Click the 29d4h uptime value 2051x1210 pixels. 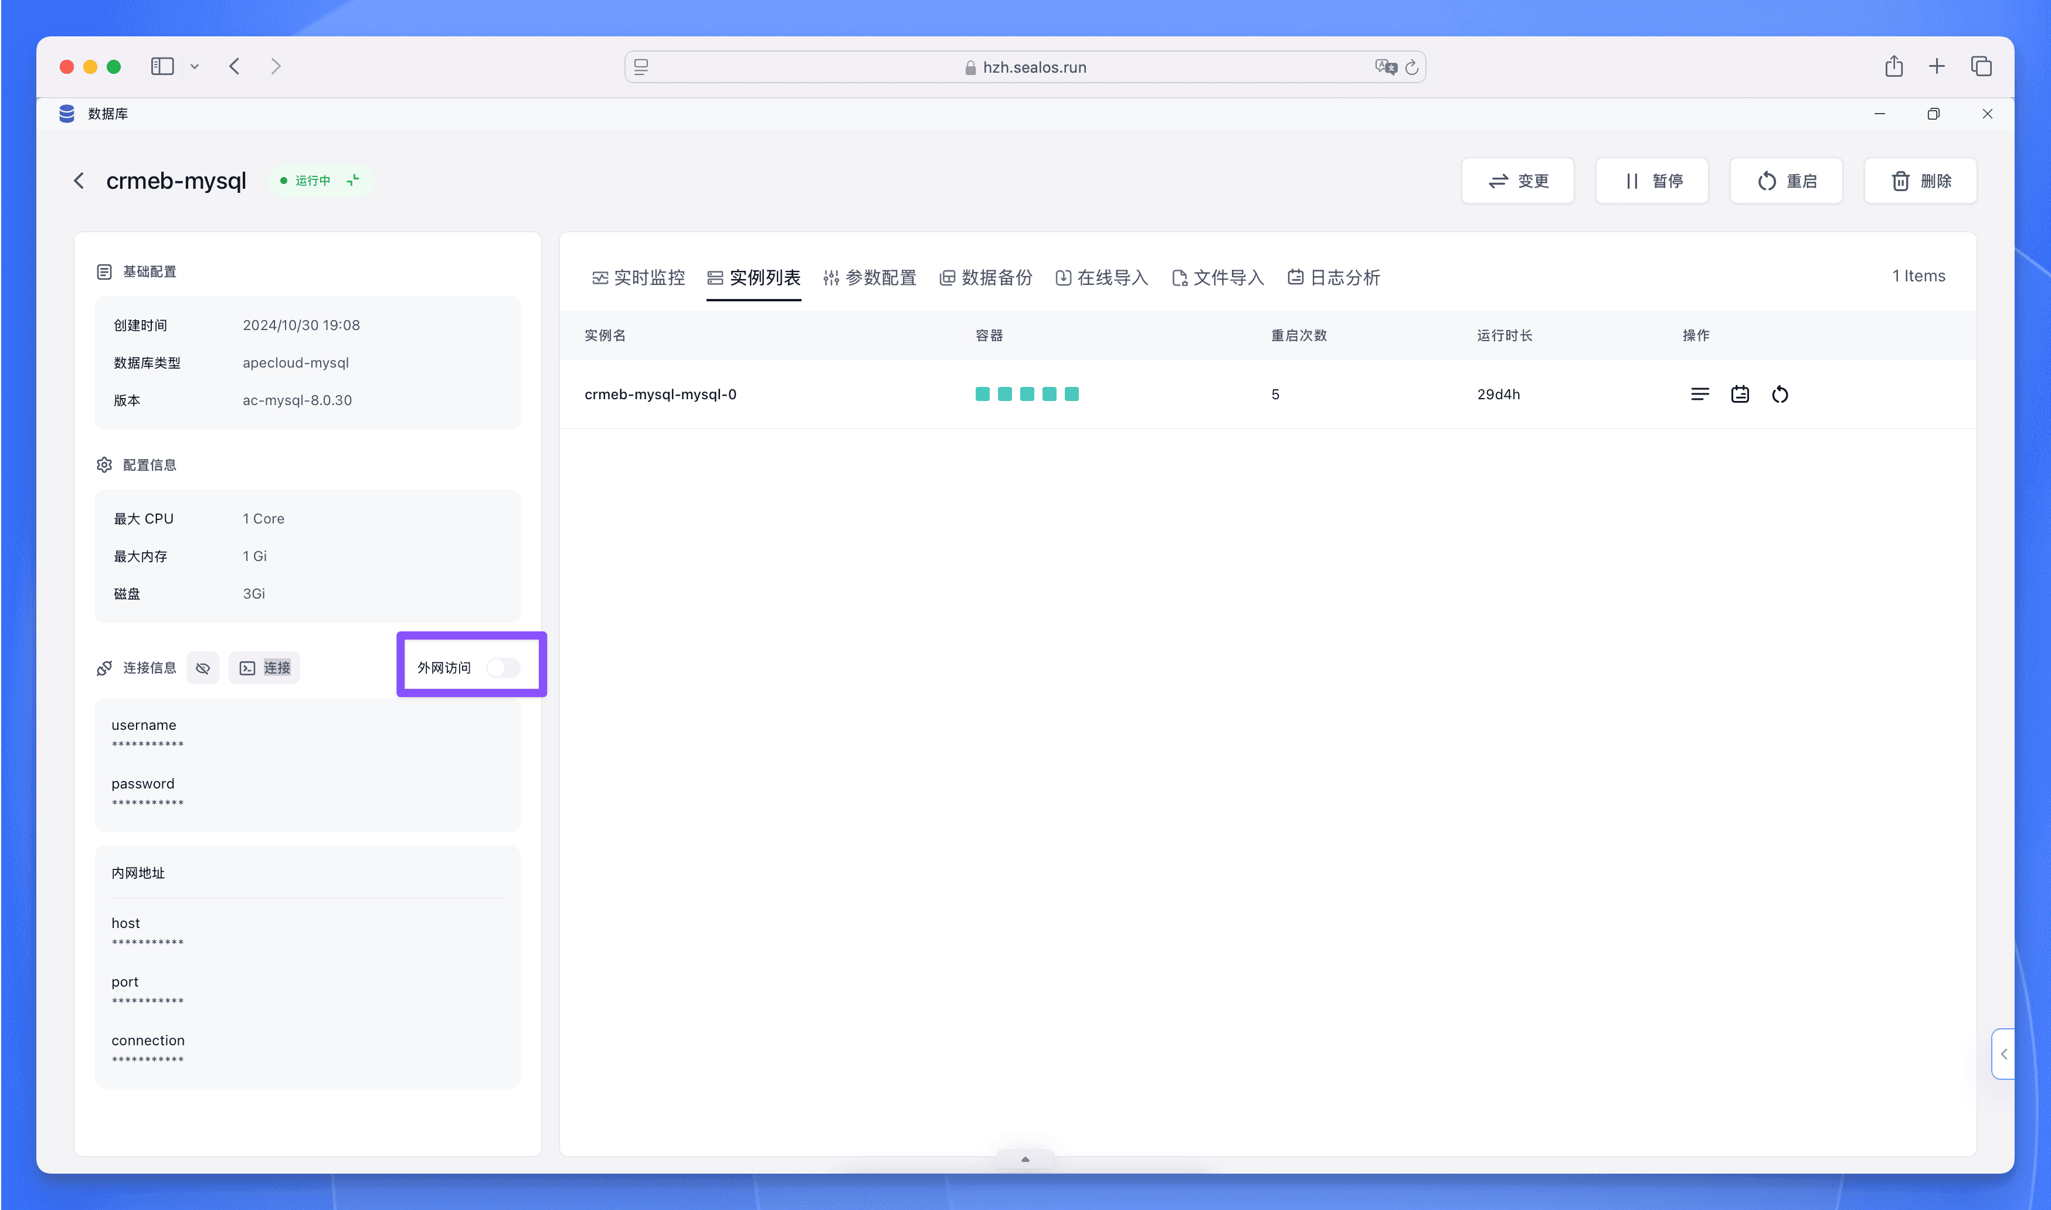pyautogui.click(x=1499, y=395)
